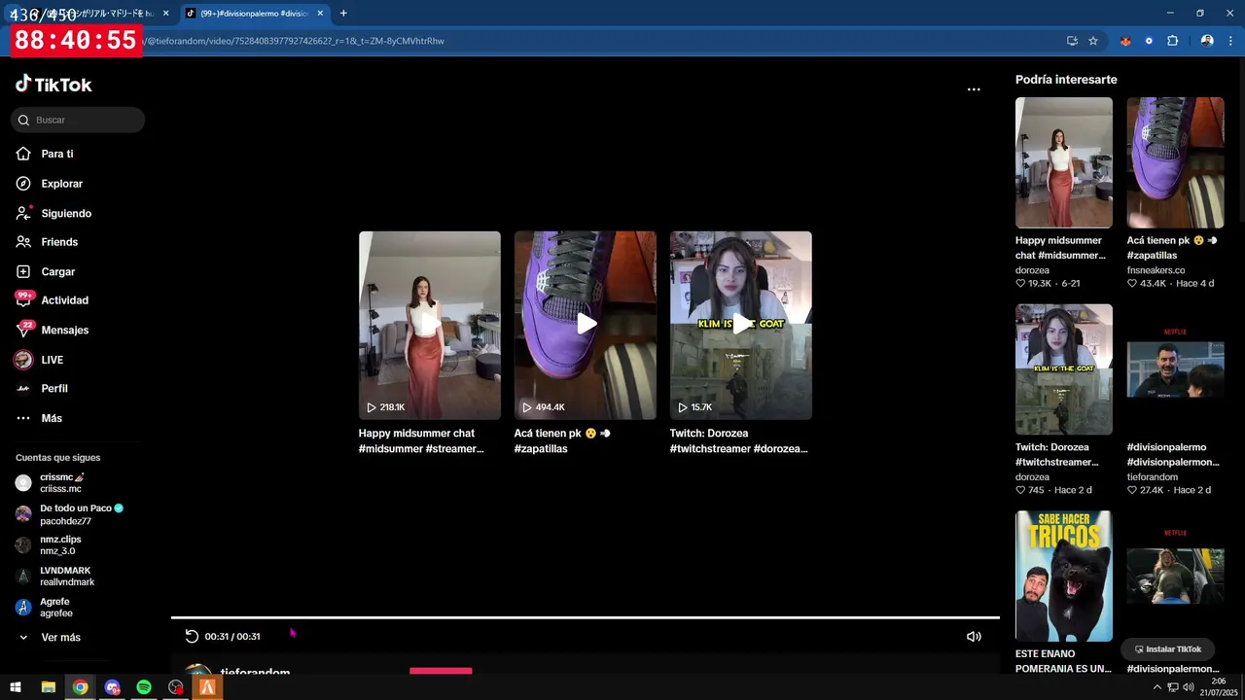Open the Siguiendo feed

pyautogui.click(x=53, y=213)
